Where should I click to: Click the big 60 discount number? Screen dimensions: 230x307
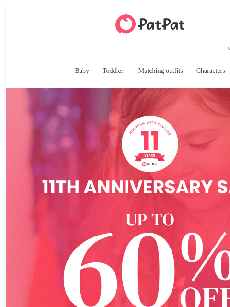(119, 270)
